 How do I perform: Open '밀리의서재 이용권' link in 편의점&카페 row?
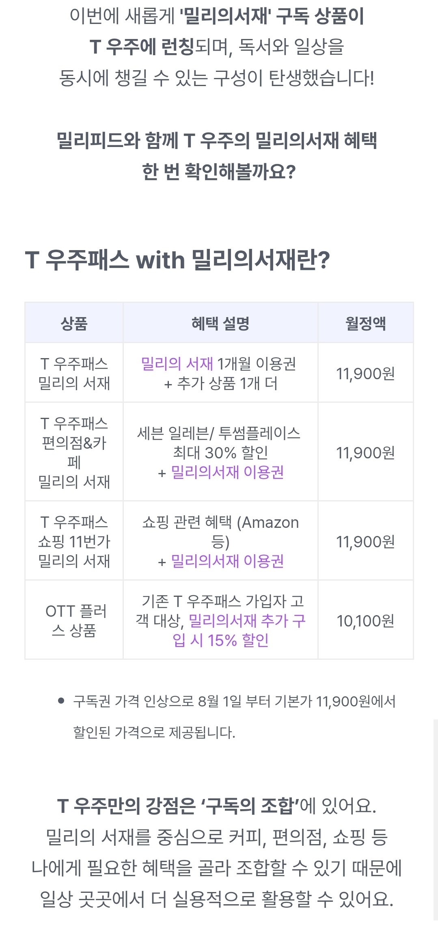click(x=227, y=472)
